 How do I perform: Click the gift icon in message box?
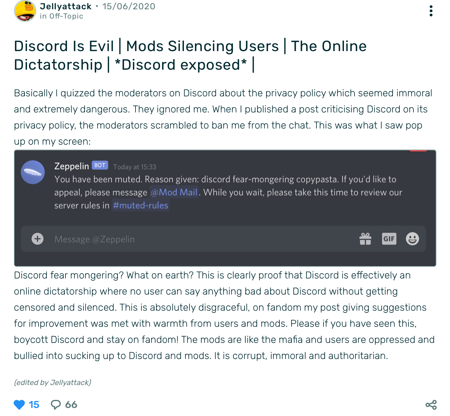click(365, 239)
